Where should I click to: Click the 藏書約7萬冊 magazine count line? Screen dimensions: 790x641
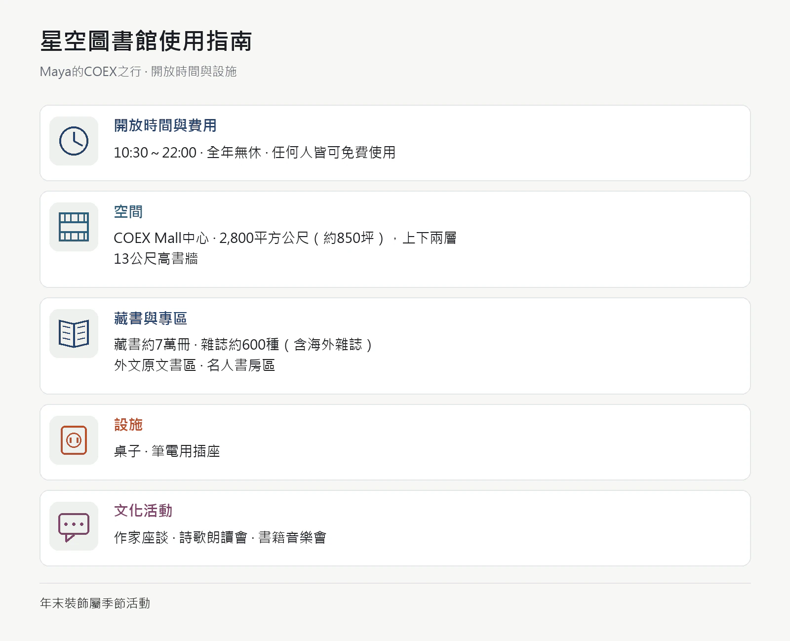243,345
